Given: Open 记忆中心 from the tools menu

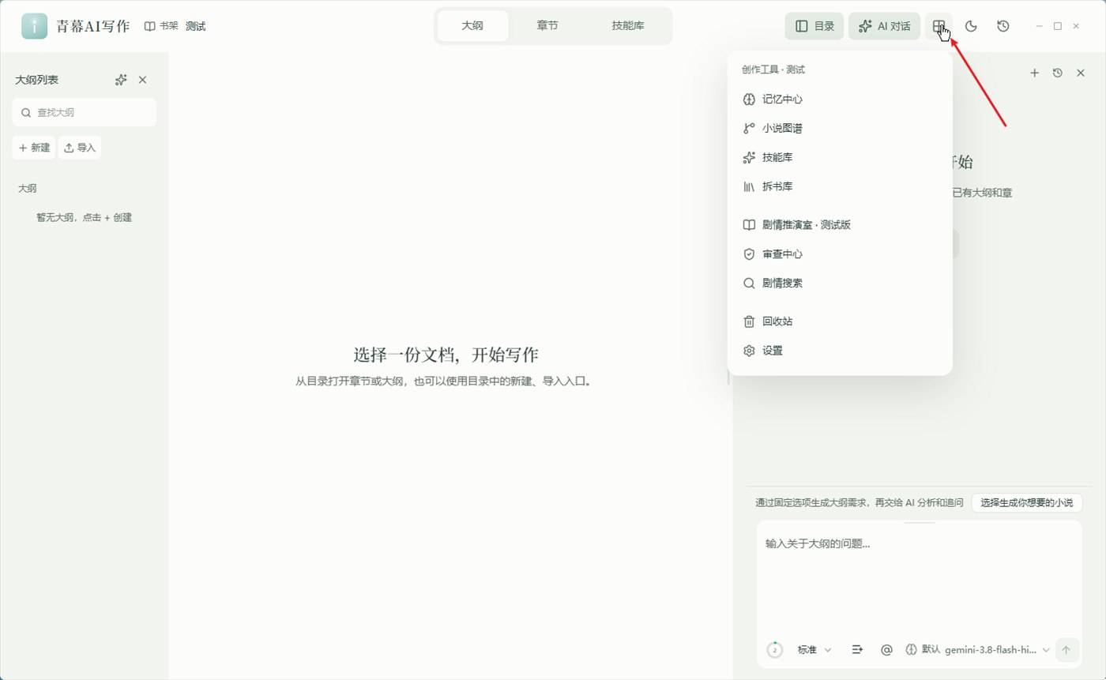Looking at the screenshot, I should point(840,99).
